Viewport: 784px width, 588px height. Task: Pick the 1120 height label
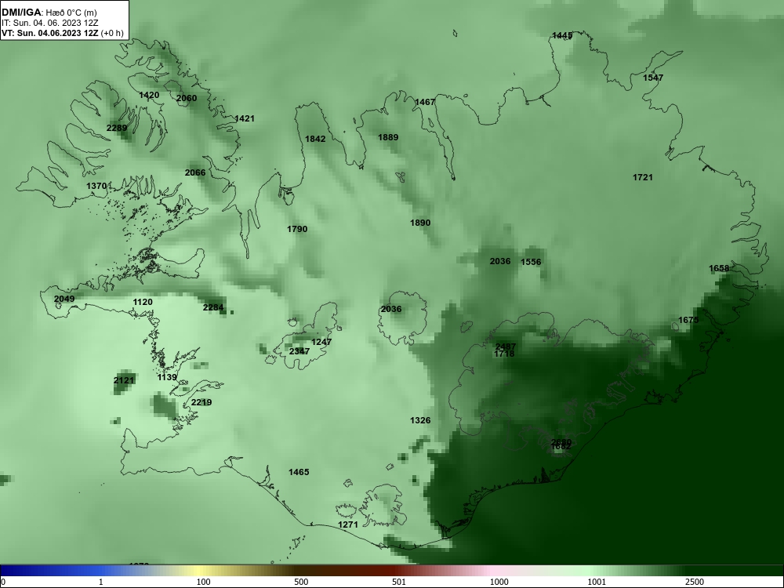pos(143,302)
